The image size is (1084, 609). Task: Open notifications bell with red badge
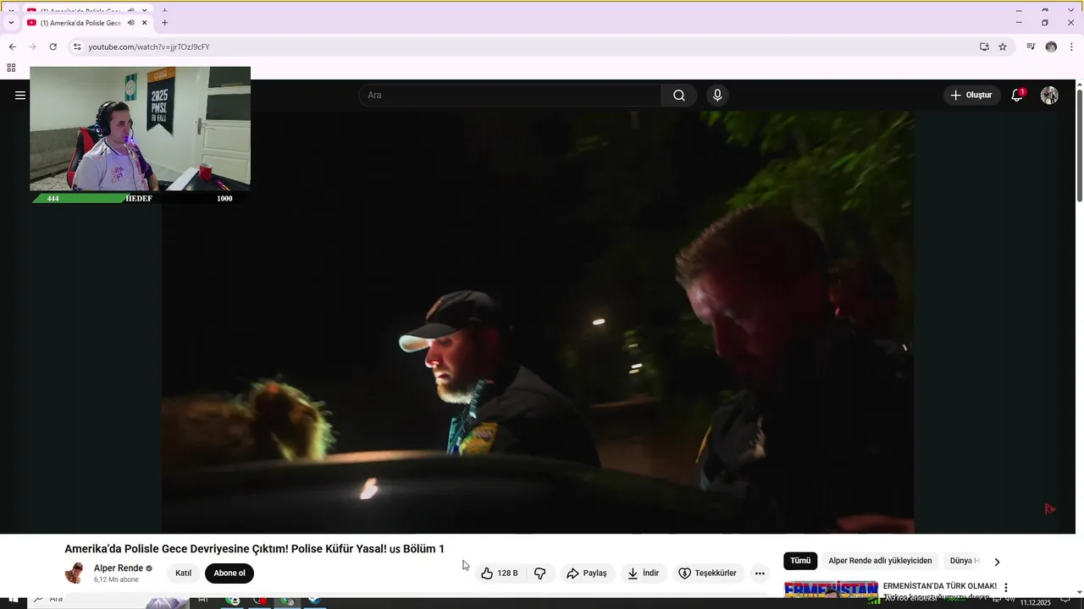pos(1018,96)
